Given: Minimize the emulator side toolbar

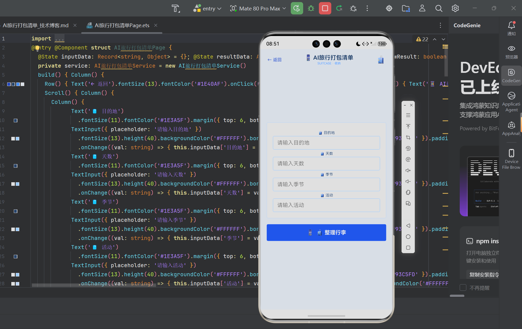Looking at the screenshot, I should (x=405, y=105).
